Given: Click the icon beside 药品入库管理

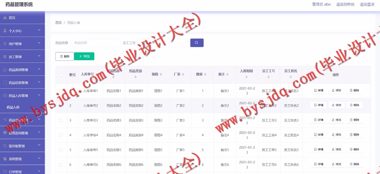Looking at the screenshot, I should point(5,96).
